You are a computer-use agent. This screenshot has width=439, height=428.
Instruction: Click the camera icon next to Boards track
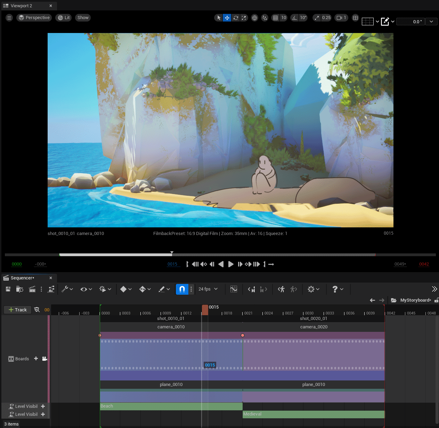tap(44, 359)
